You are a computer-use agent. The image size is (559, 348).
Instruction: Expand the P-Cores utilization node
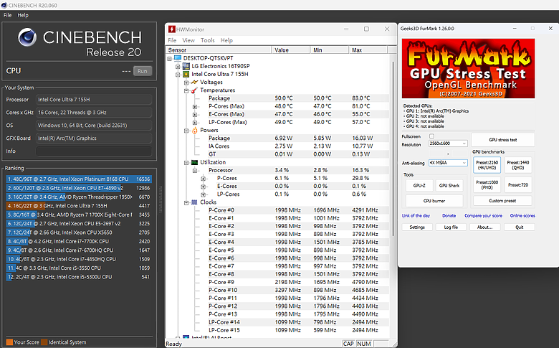(204, 179)
